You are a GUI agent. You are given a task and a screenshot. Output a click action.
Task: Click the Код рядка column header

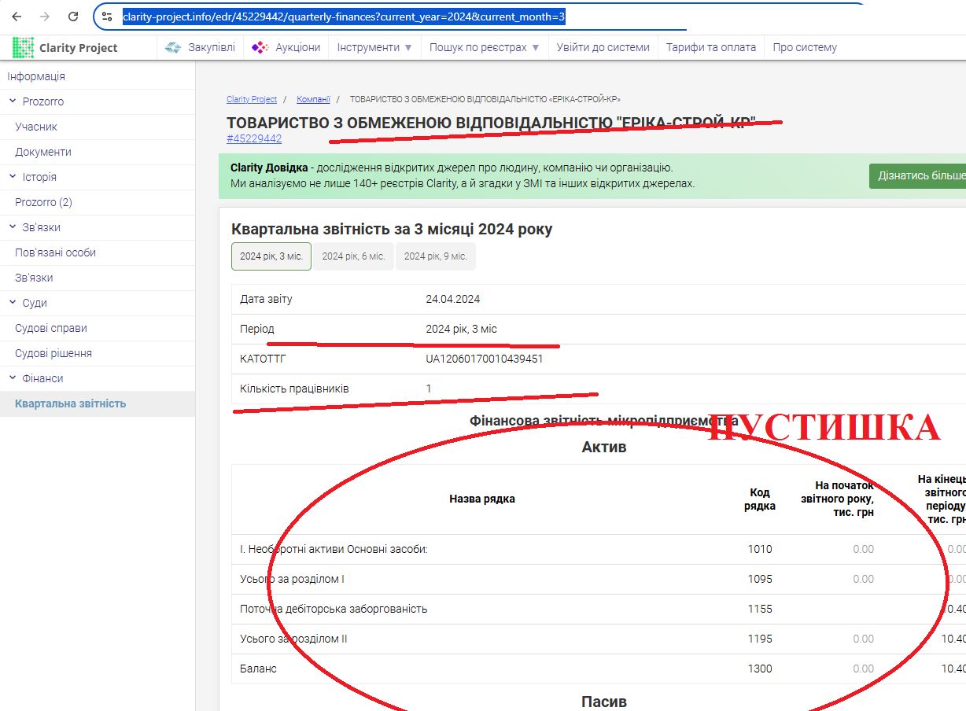tap(760, 499)
